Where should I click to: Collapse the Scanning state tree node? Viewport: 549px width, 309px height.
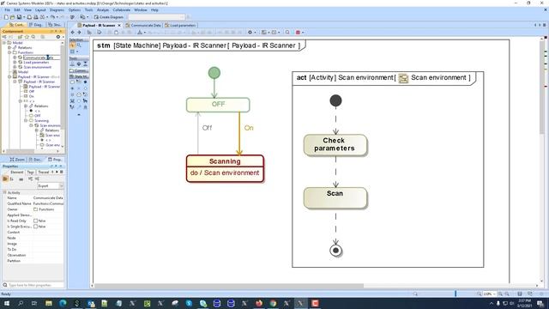pyautogui.click(x=26, y=120)
